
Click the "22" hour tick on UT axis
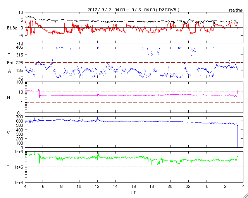[x=189, y=187]
